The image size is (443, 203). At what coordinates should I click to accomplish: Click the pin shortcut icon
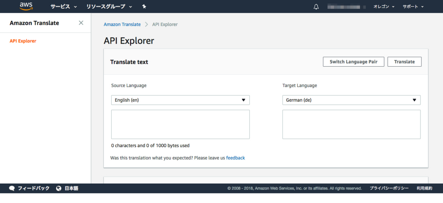tap(144, 6)
